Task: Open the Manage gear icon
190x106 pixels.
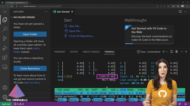Action: click(5, 97)
